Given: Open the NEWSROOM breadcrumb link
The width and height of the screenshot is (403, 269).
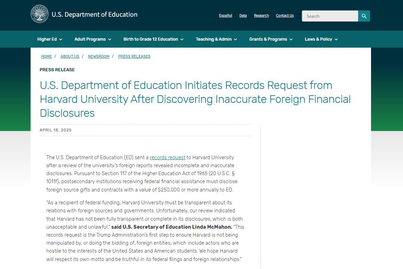Looking at the screenshot, I should pos(99,56).
